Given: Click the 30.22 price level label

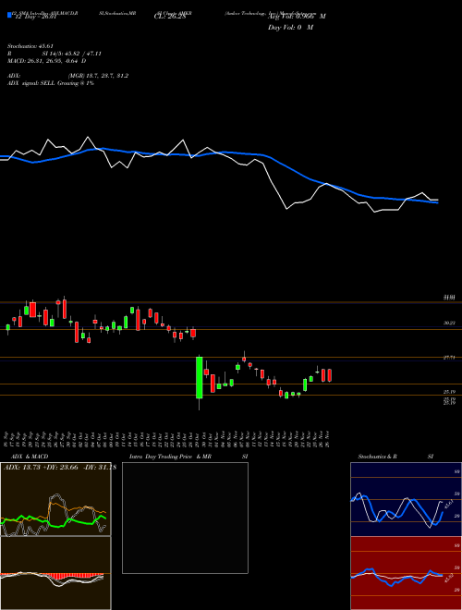Looking at the screenshot, I should 449,323.
